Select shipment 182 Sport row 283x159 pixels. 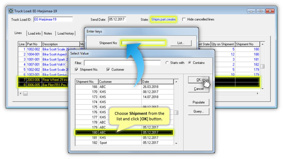click(x=124, y=142)
